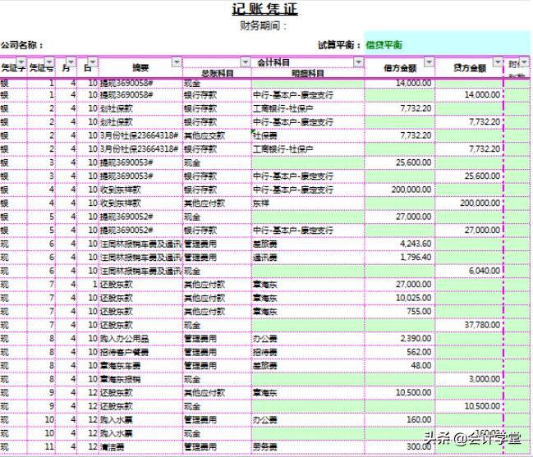Select the 3,000.00 credit amount cell
Viewport: 533px width, 457px height.
click(470, 379)
